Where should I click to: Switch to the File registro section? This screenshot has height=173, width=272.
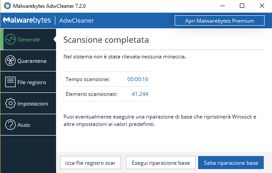(x=32, y=82)
